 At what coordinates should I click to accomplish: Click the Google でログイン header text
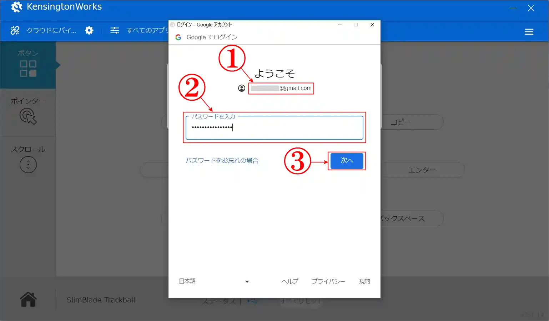pyautogui.click(x=212, y=37)
